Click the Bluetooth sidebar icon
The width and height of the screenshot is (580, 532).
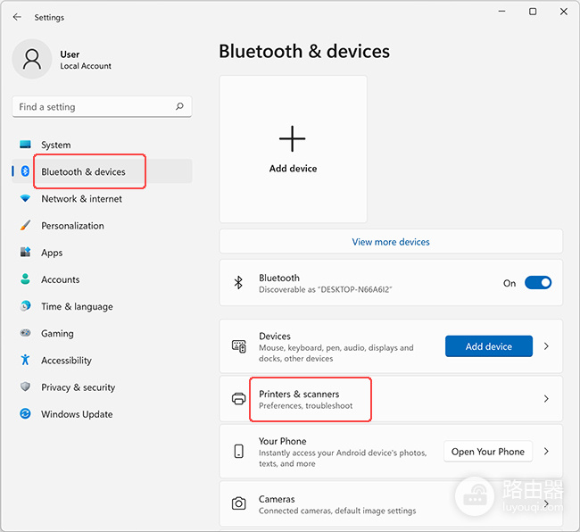[x=25, y=170]
